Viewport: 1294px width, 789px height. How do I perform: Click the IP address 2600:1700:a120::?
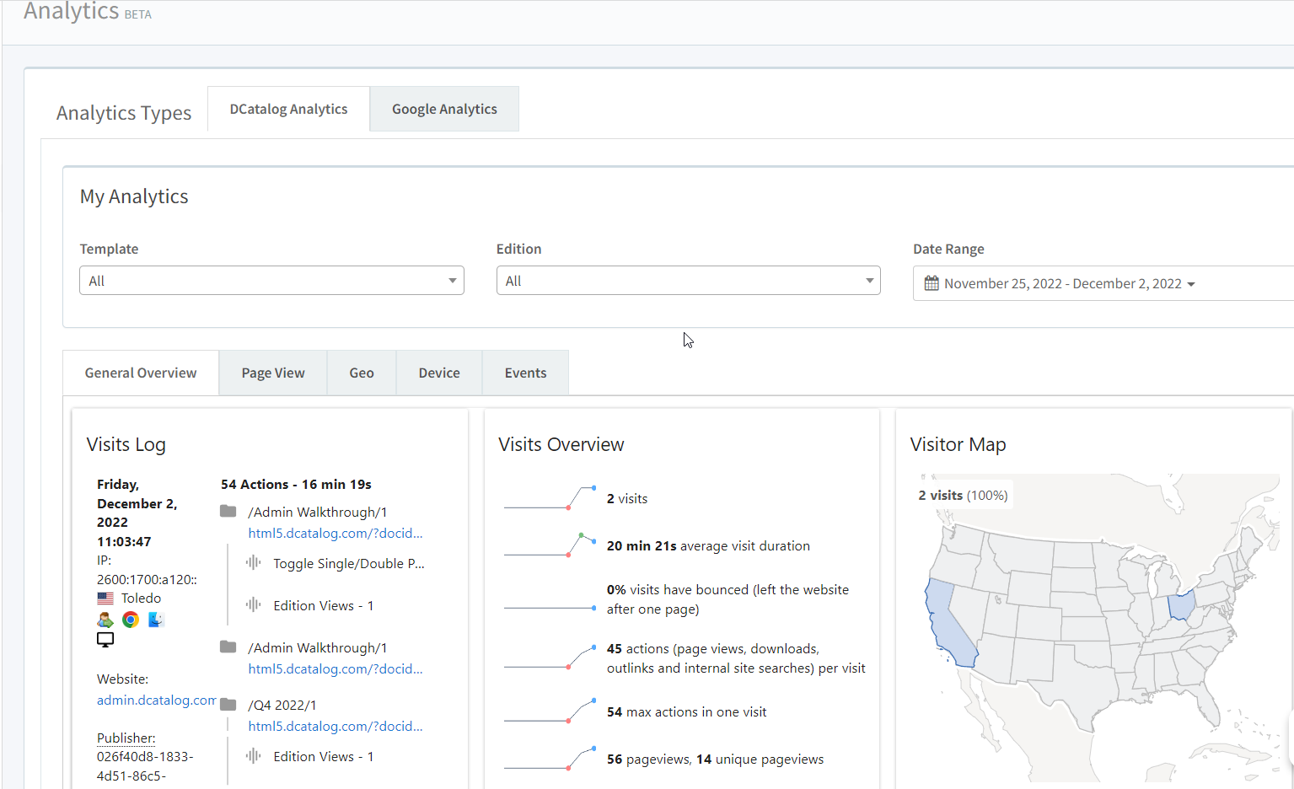(147, 579)
